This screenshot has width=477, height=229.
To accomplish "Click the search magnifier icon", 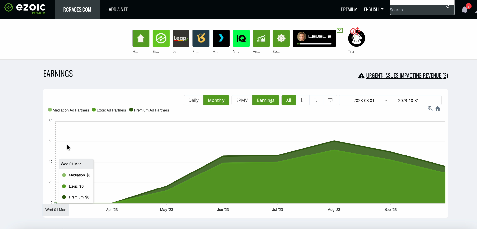I will (x=448, y=7).
